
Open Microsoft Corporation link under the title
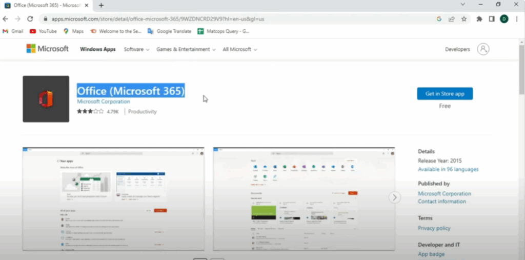tap(104, 102)
